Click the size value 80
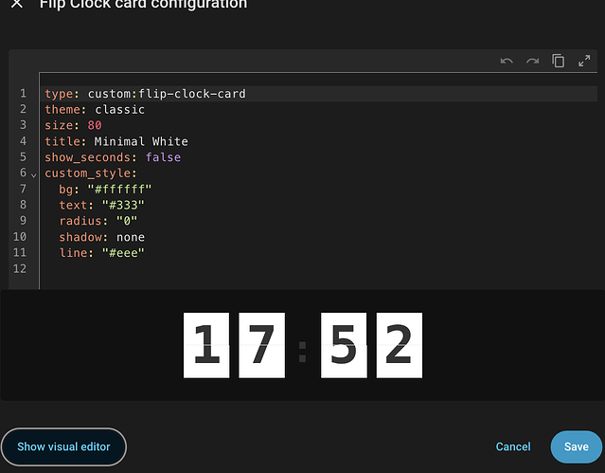Screen dimensions: 605x473 (95, 125)
